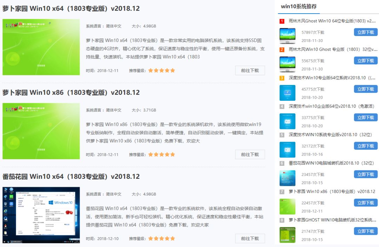Image resolution: width=379 pixels, height=247 pixels.
Task: Open 番茄花园 Win10 x64 v2018.12 title link
Action: click(71, 177)
